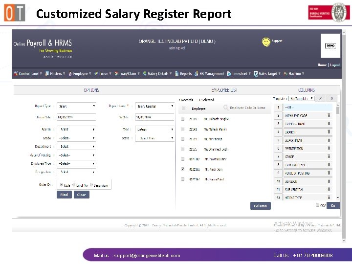Toggle the select-all Employee checkbox
The height and width of the screenshot is (264, 352).
click(x=184, y=108)
